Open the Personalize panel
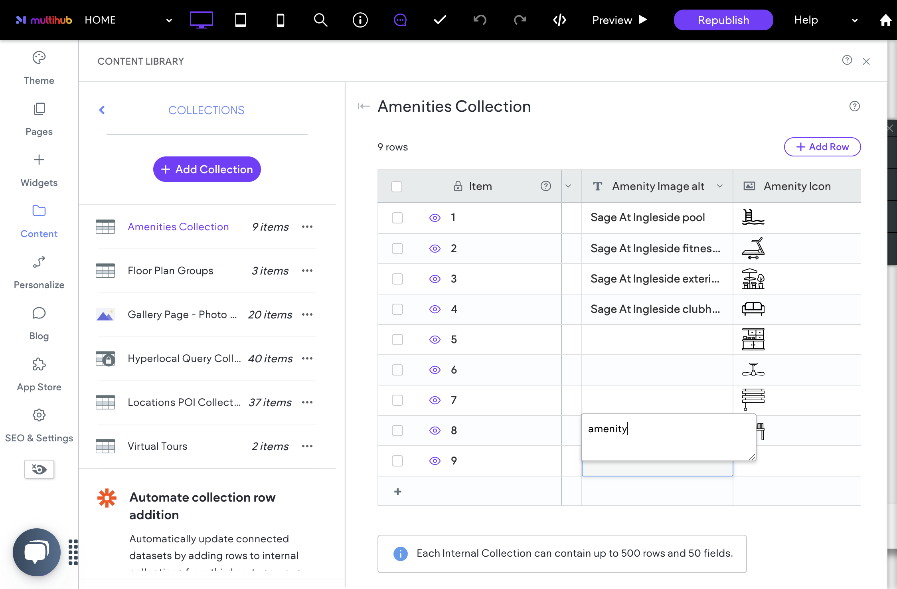The width and height of the screenshot is (897, 589). click(39, 273)
